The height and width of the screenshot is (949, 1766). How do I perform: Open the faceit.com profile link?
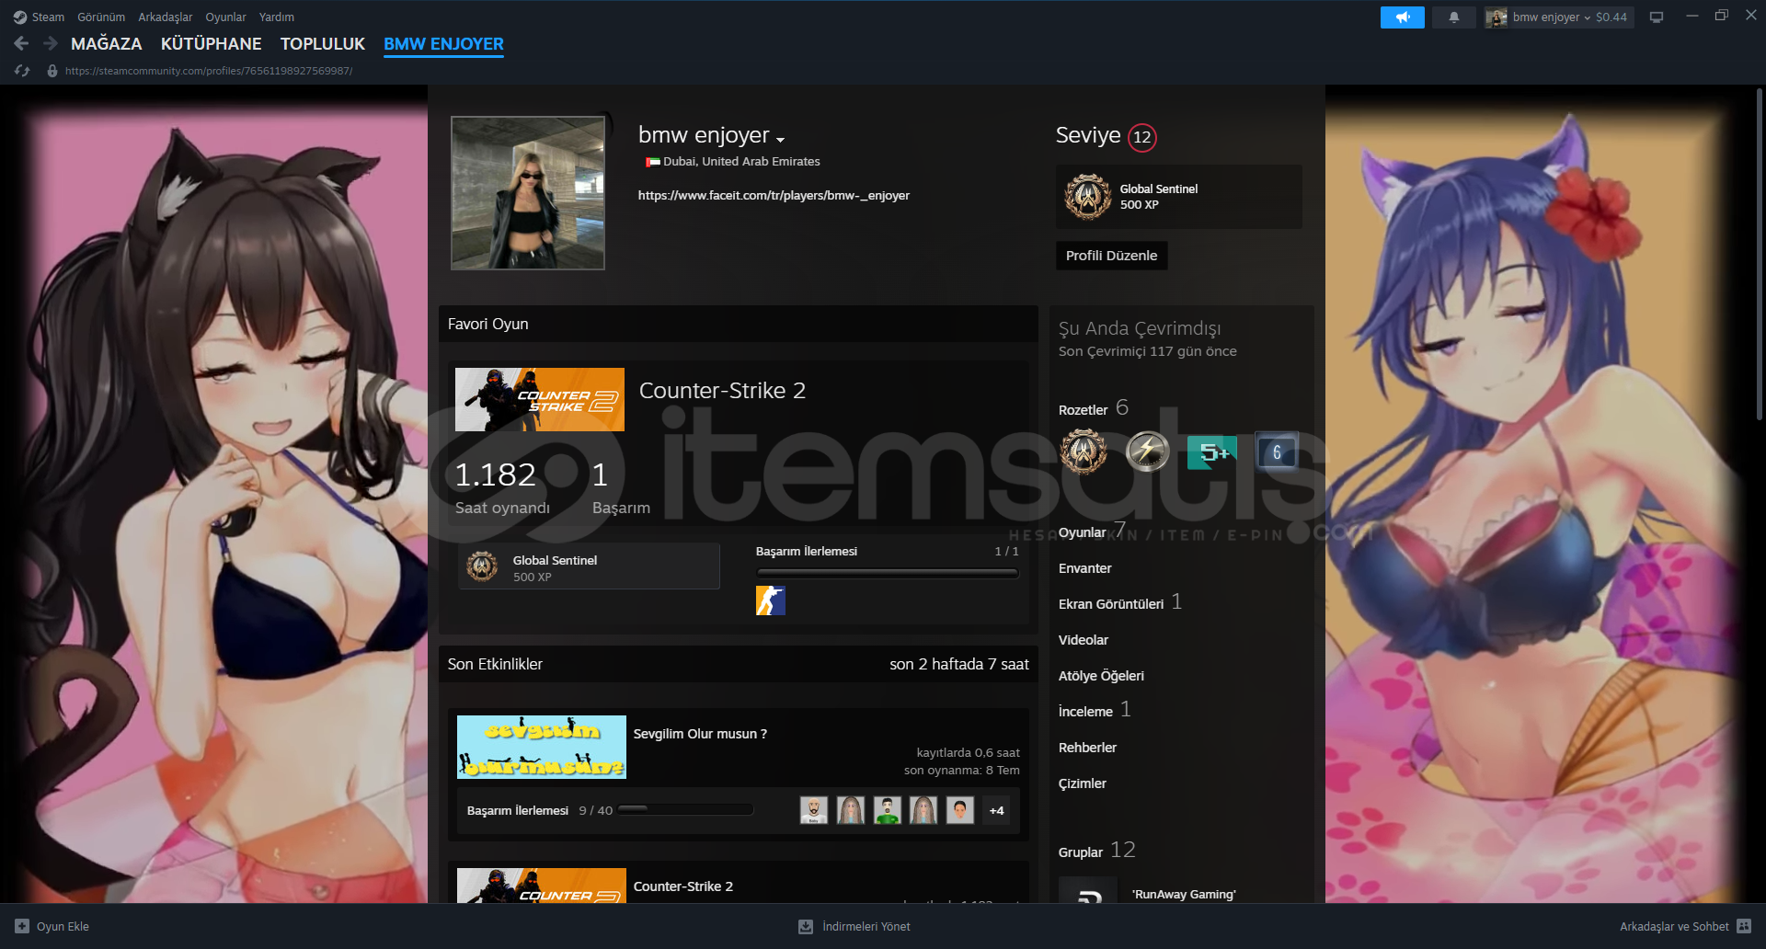pyautogui.click(x=774, y=195)
